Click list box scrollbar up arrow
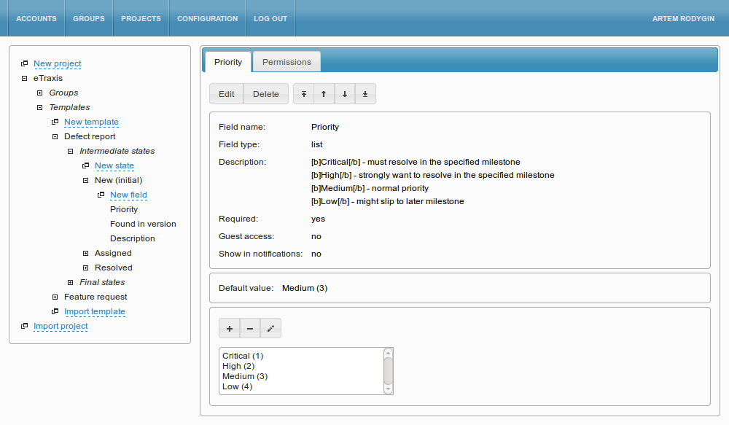This screenshot has height=425, width=729. [x=389, y=354]
